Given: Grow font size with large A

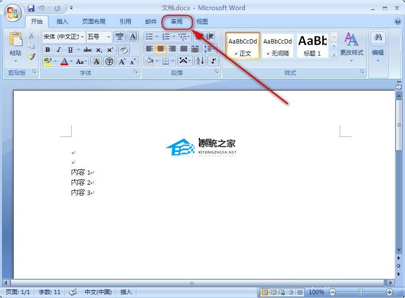Looking at the screenshot, I should (x=121, y=61).
